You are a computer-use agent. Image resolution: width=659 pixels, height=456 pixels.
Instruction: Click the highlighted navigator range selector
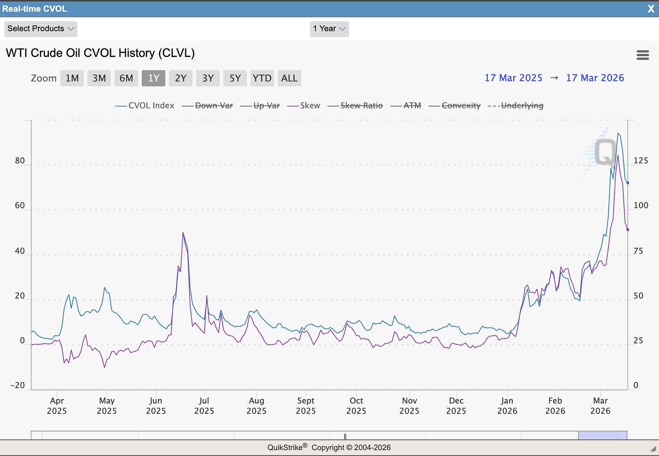603,435
